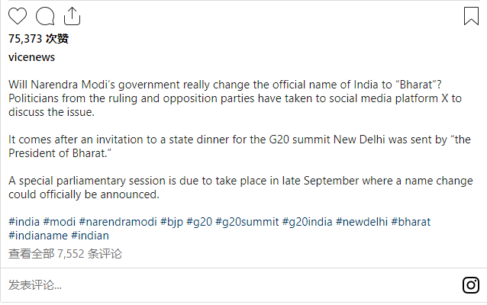Open the #newdelhi hashtag
The width and height of the screenshot is (487, 305).
[x=362, y=222]
